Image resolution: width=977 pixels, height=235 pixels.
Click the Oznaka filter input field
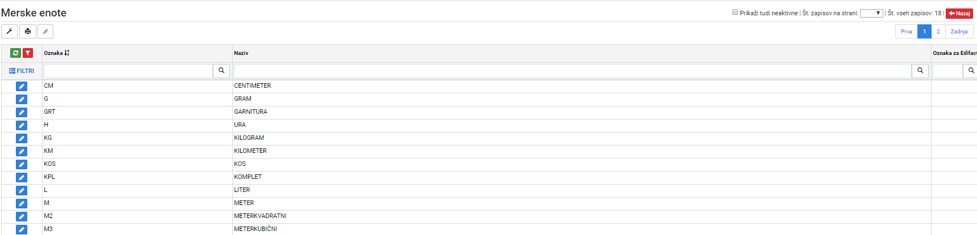tap(128, 71)
